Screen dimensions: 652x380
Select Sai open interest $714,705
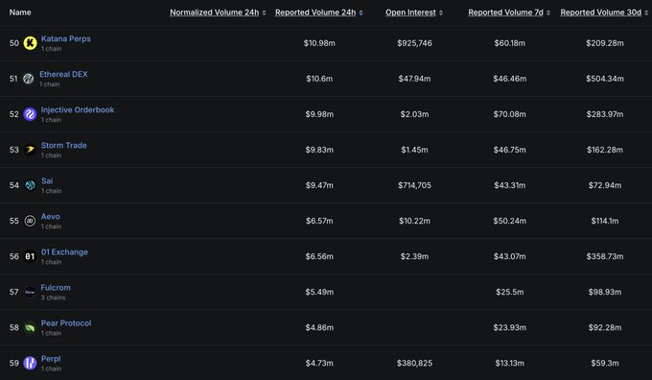point(414,185)
